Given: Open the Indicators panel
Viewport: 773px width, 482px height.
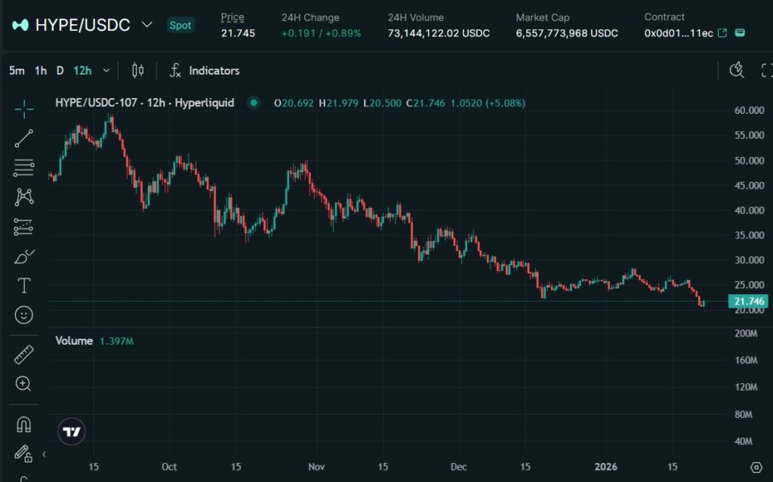Looking at the screenshot, I should (x=204, y=71).
